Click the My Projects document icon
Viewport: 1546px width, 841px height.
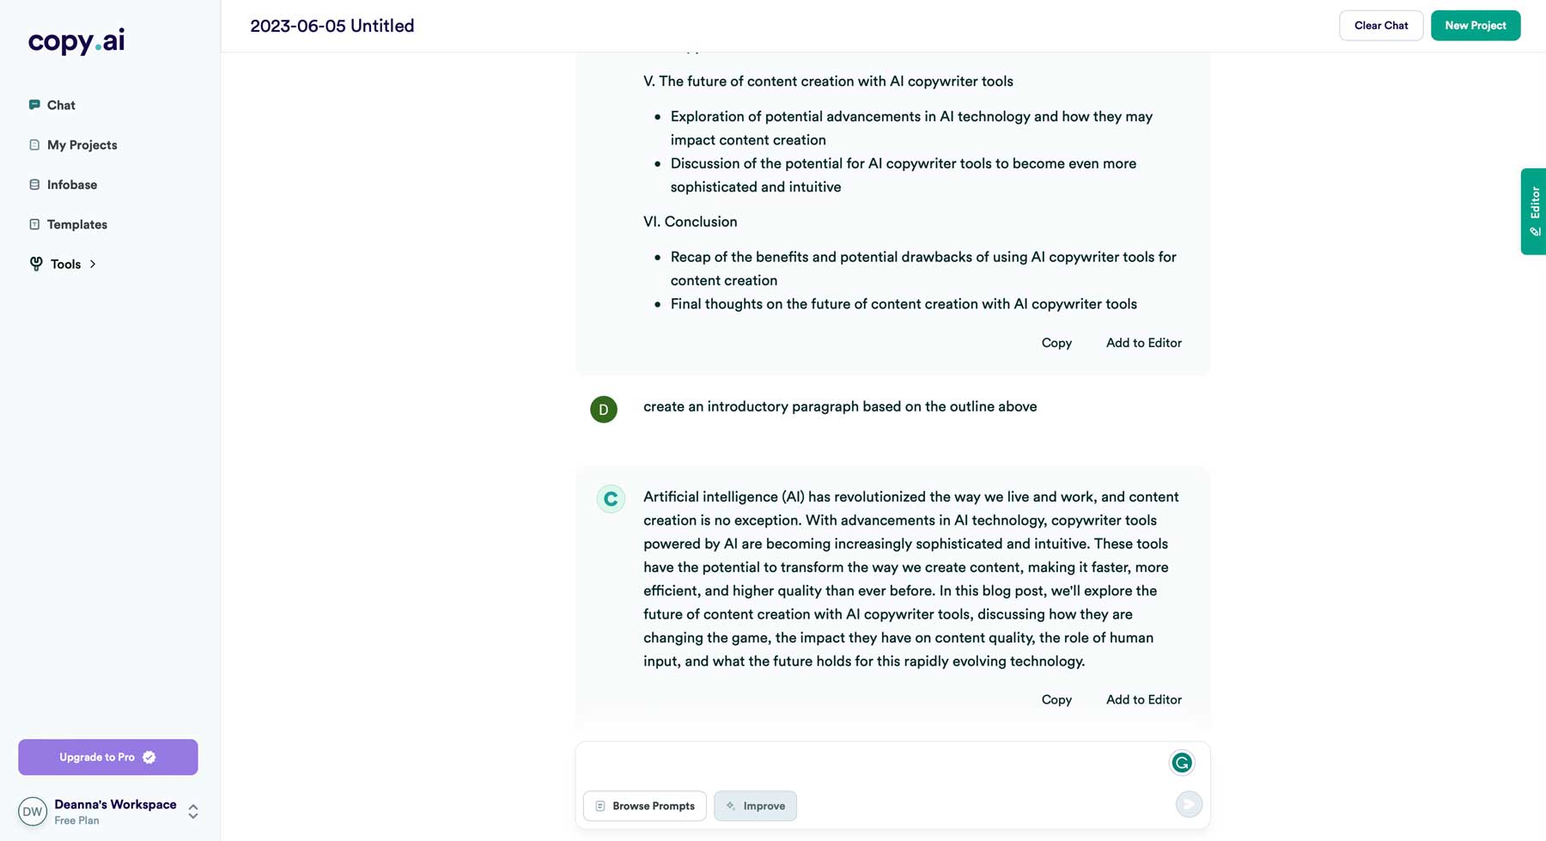[x=34, y=145]
